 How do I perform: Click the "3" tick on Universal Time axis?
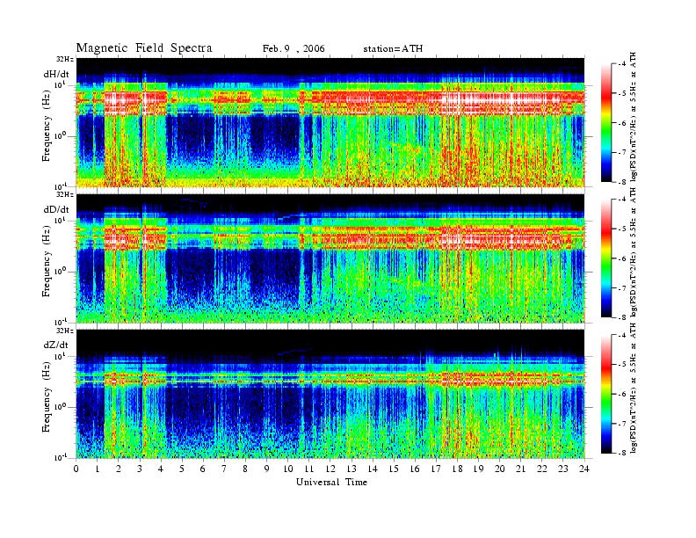140,469
